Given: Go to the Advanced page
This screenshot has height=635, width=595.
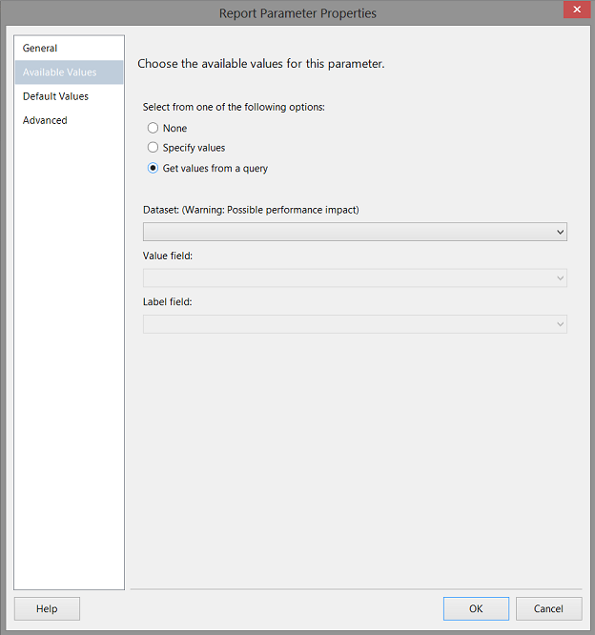Looking at the screenshot, I should [45, 120].
